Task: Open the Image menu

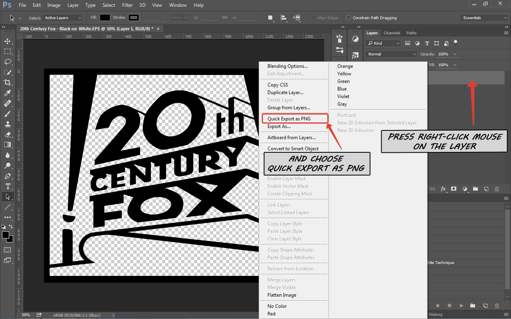Action: point(54,5)
